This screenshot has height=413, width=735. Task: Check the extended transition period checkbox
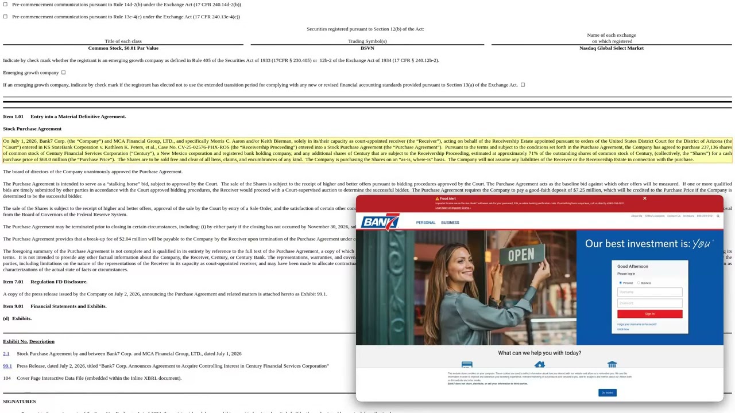pyautogui.click(x=523, y=85)
